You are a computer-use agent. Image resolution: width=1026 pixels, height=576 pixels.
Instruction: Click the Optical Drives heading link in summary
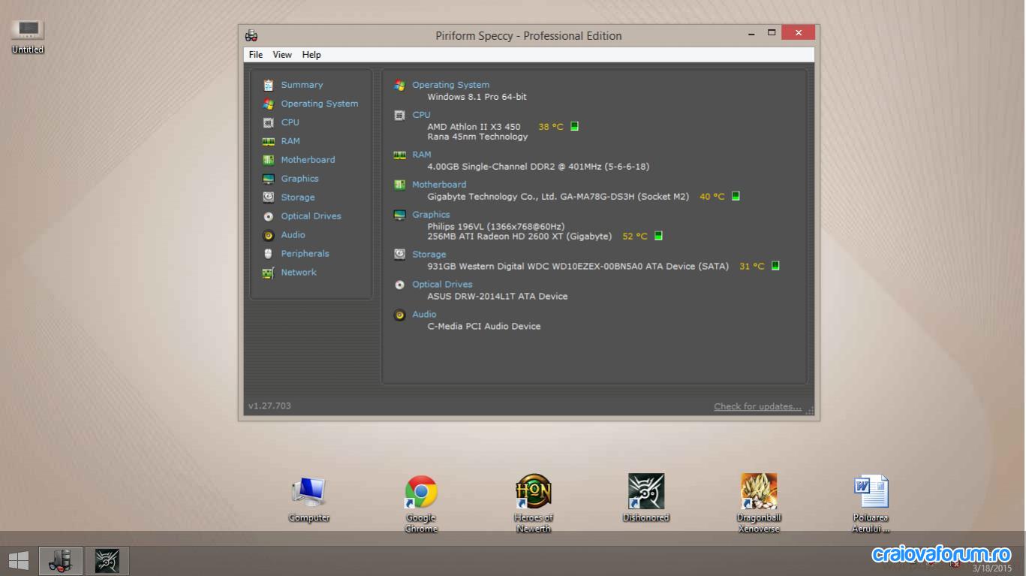click(x=442, y=285)
